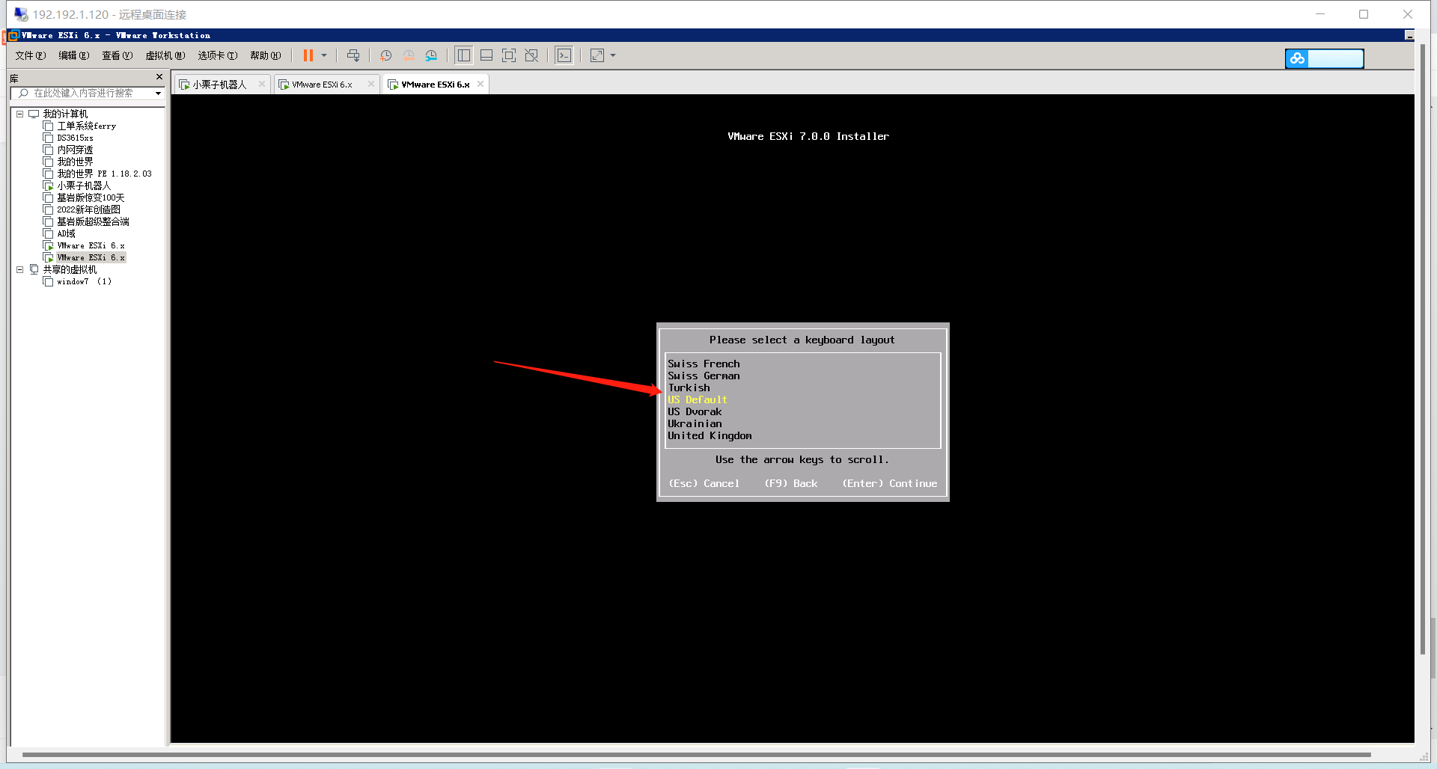Revert to the previous snapshot icon
The image size is (1437, 769).
pos(409,55)
